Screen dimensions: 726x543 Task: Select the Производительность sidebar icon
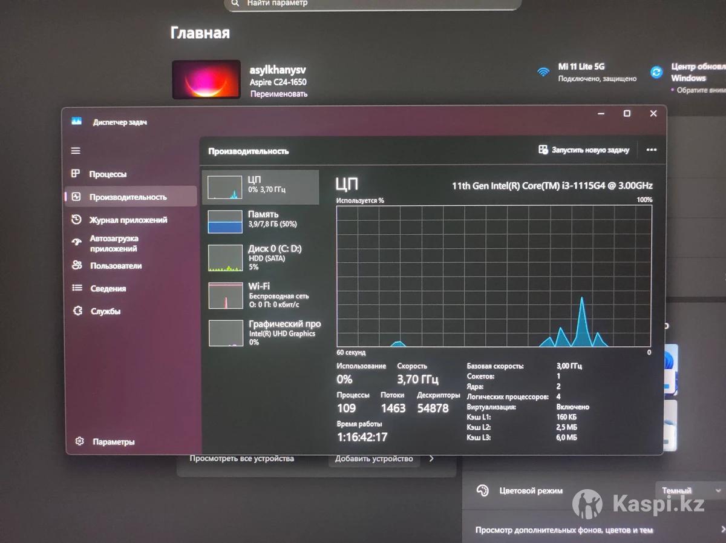click(76, 197)
